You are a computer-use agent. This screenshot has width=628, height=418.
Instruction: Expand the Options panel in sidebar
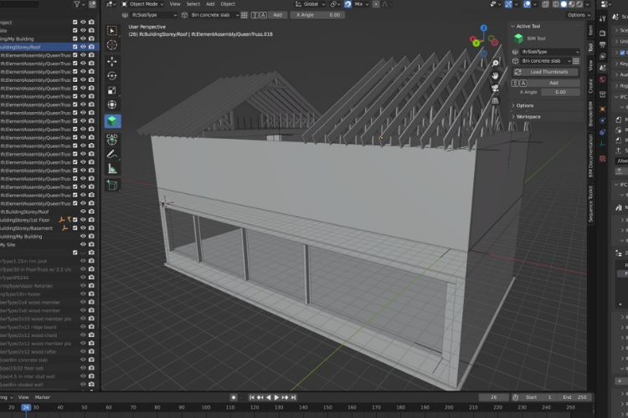[525, 105]
